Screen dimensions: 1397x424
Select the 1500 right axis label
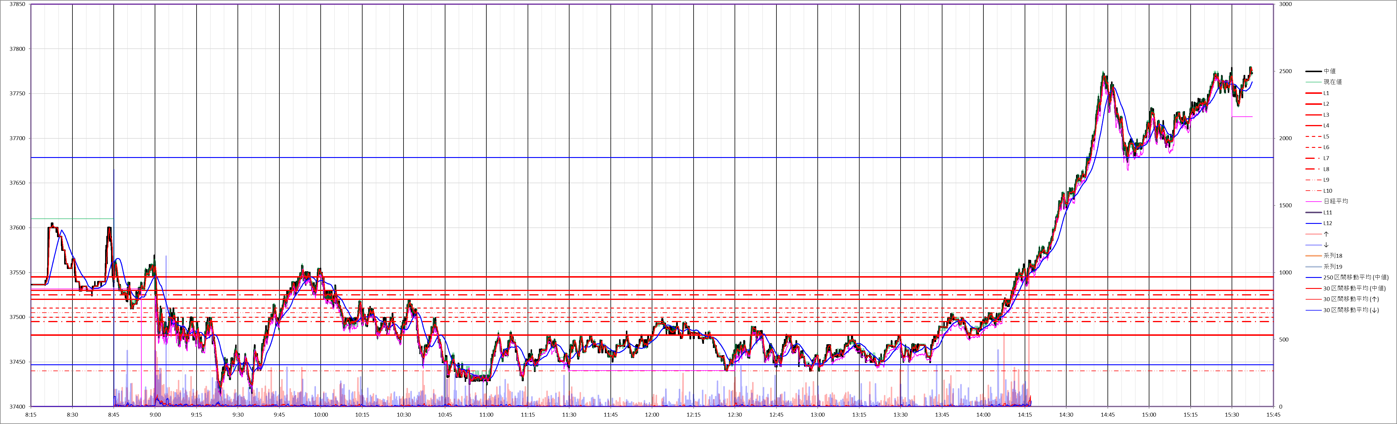(1285, 205)
